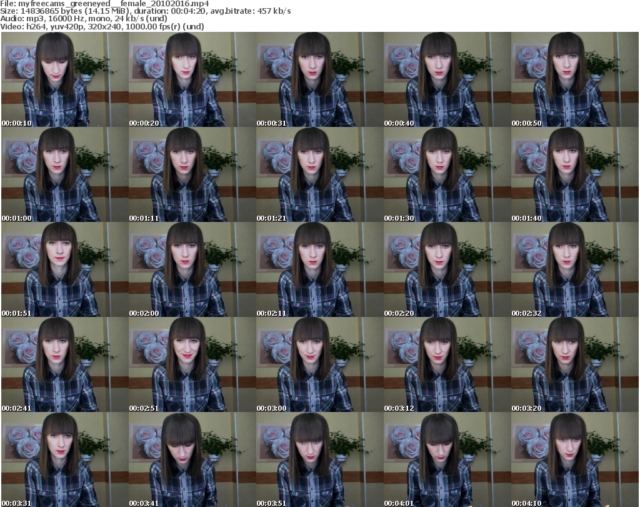Select the thumbnail frame stamped 00:00:31

click(319, 79)
